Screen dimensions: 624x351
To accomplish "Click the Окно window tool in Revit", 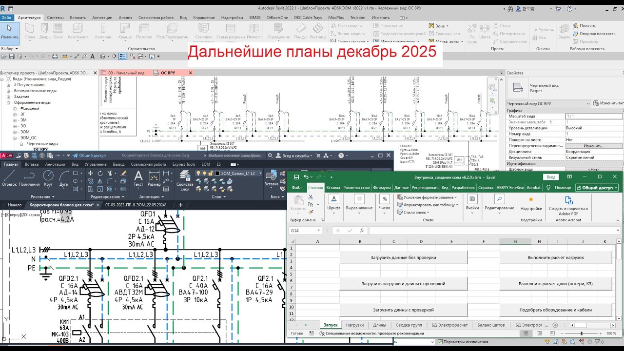I will [x=58, y=31].
